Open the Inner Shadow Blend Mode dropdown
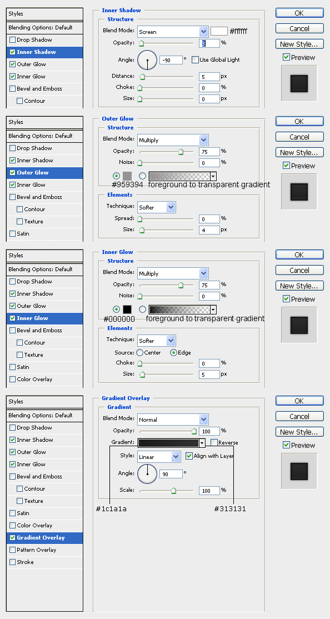The height and width of the screenshot is (619, 330). [173, 32]
